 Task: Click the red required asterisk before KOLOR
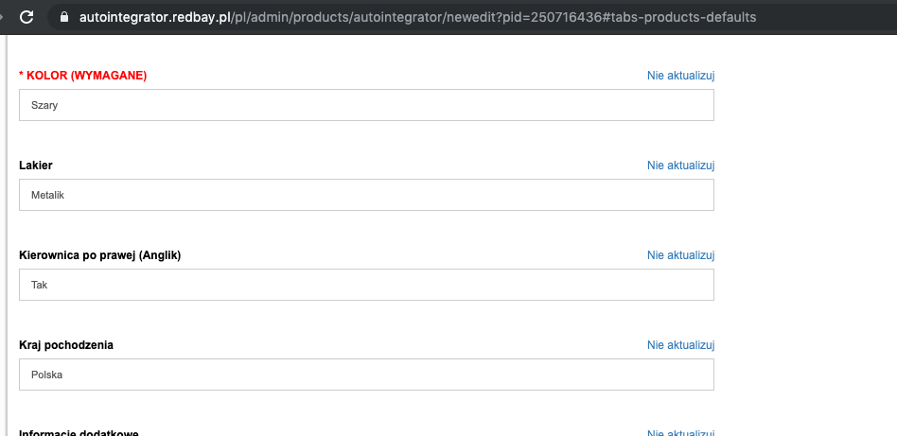click(x=21, y=76)
